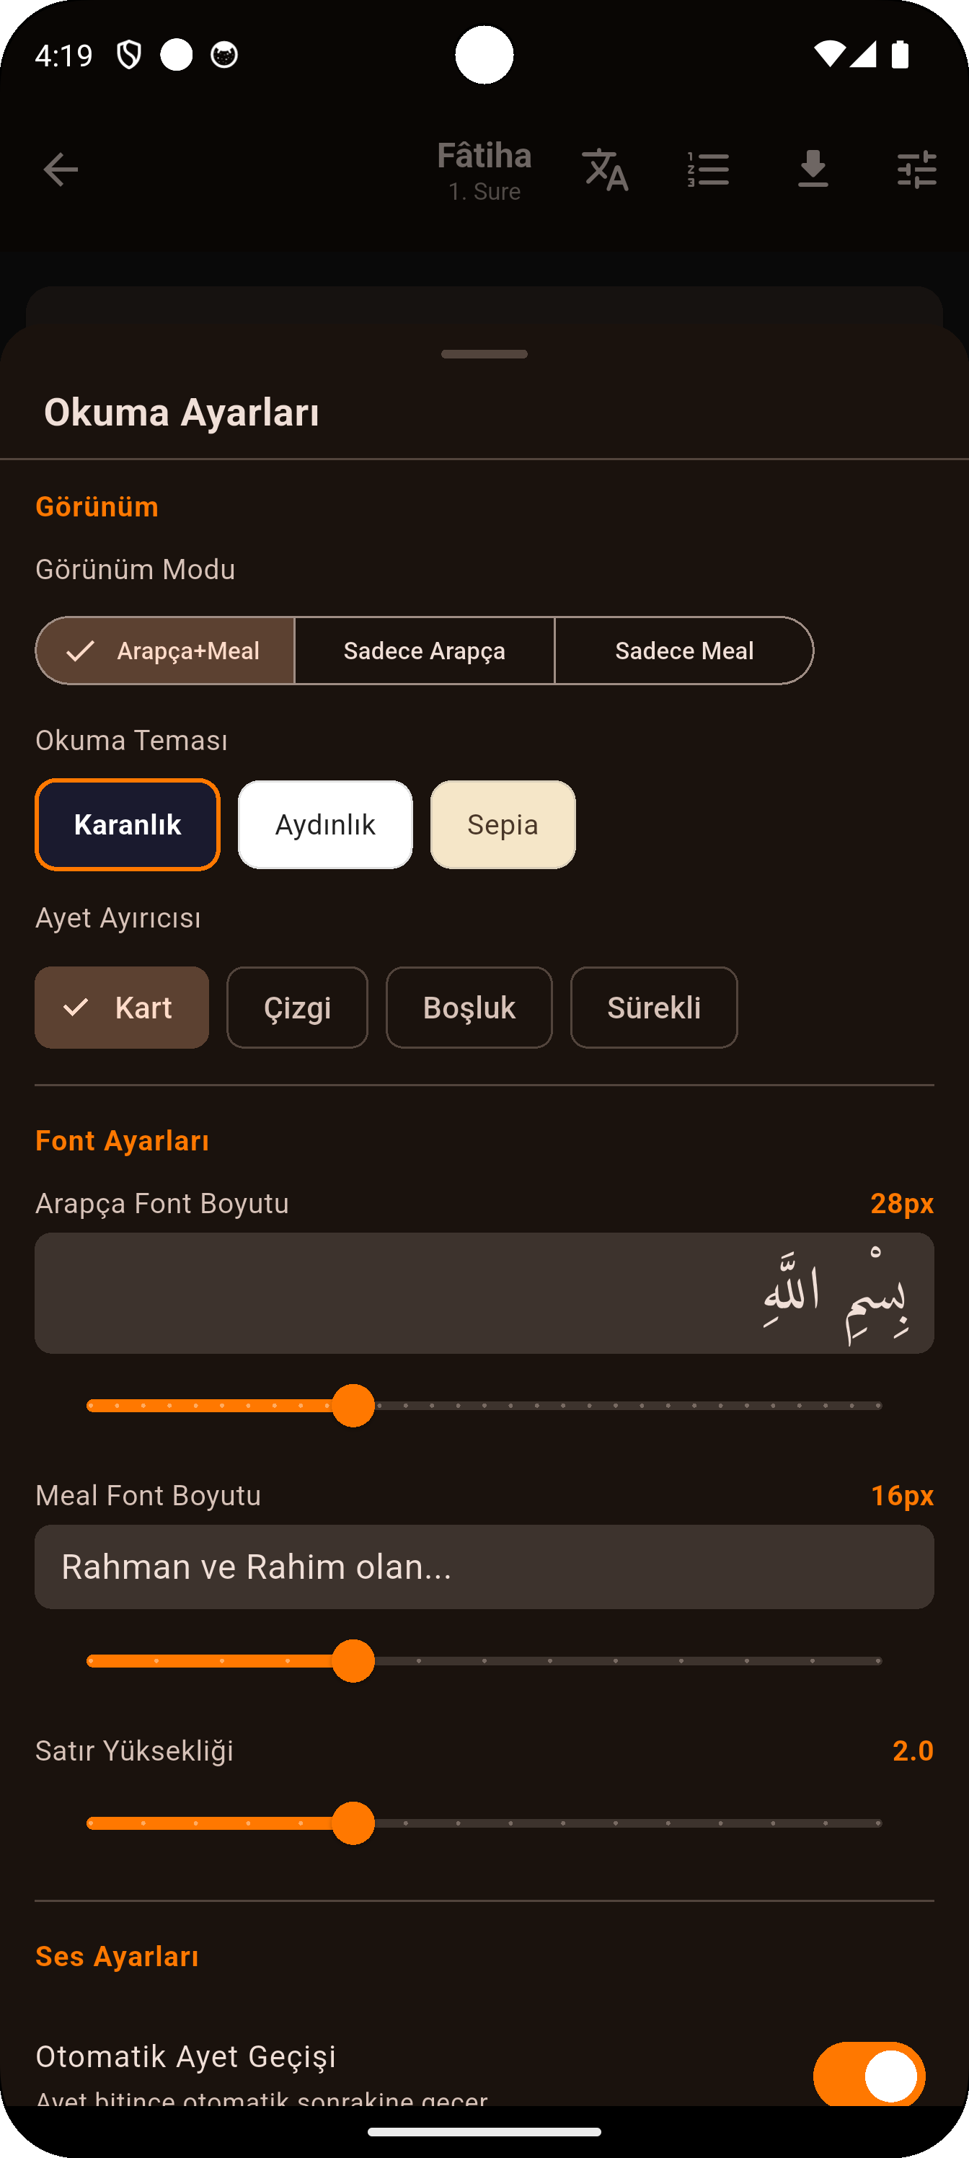
Task: Open the verse list icon
Action: click(708, 169)
